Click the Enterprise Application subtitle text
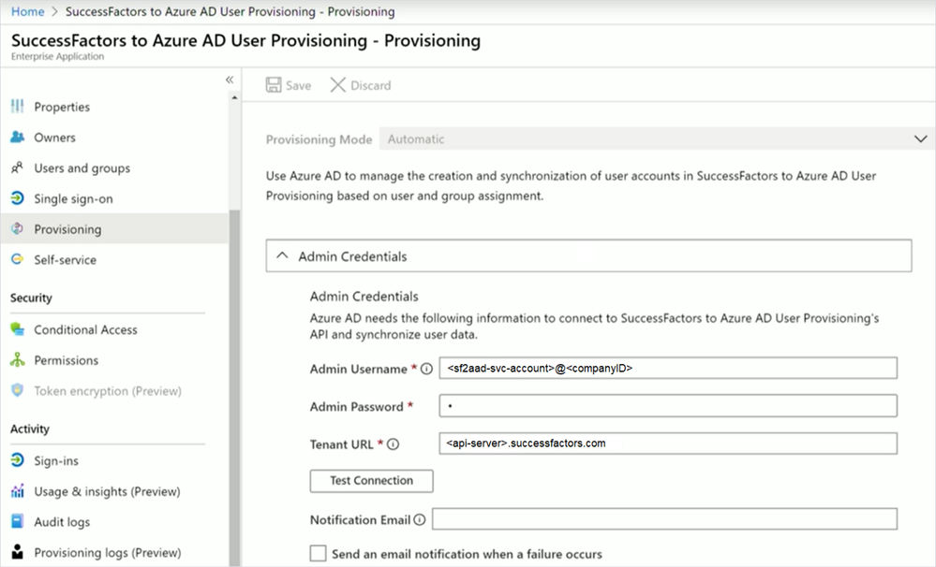The image size is (936, 567). tap(57, 56)
